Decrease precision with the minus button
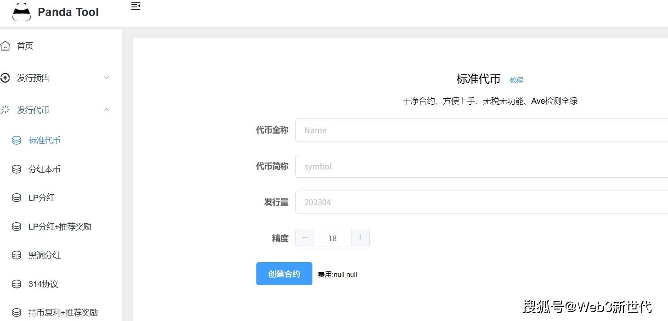 point(305,238)
